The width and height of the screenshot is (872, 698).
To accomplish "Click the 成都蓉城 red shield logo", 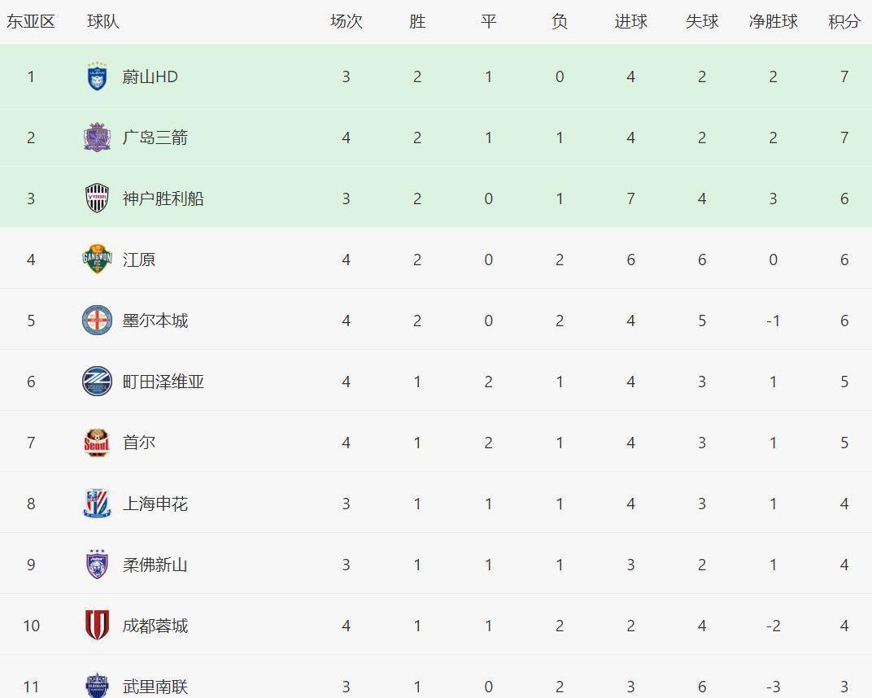I will pos(97,626).
